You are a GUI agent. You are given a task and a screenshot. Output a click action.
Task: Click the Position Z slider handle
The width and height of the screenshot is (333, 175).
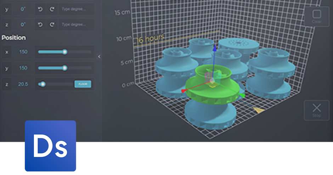[x=43, y=84]
